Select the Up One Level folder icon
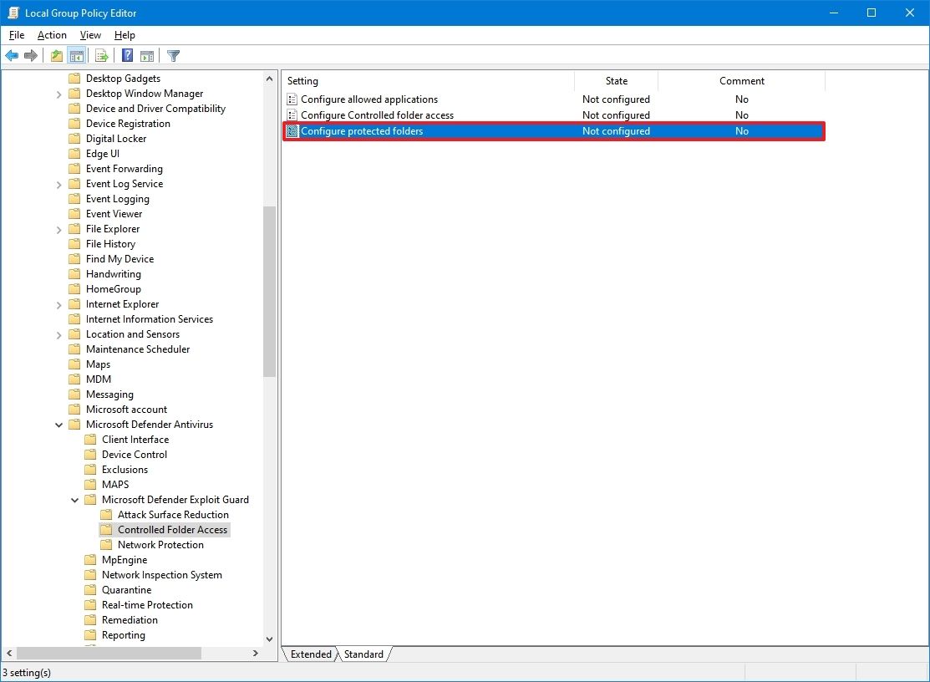Screen dimensions: 930x682 pyautogui.click(x=55, y=55)
